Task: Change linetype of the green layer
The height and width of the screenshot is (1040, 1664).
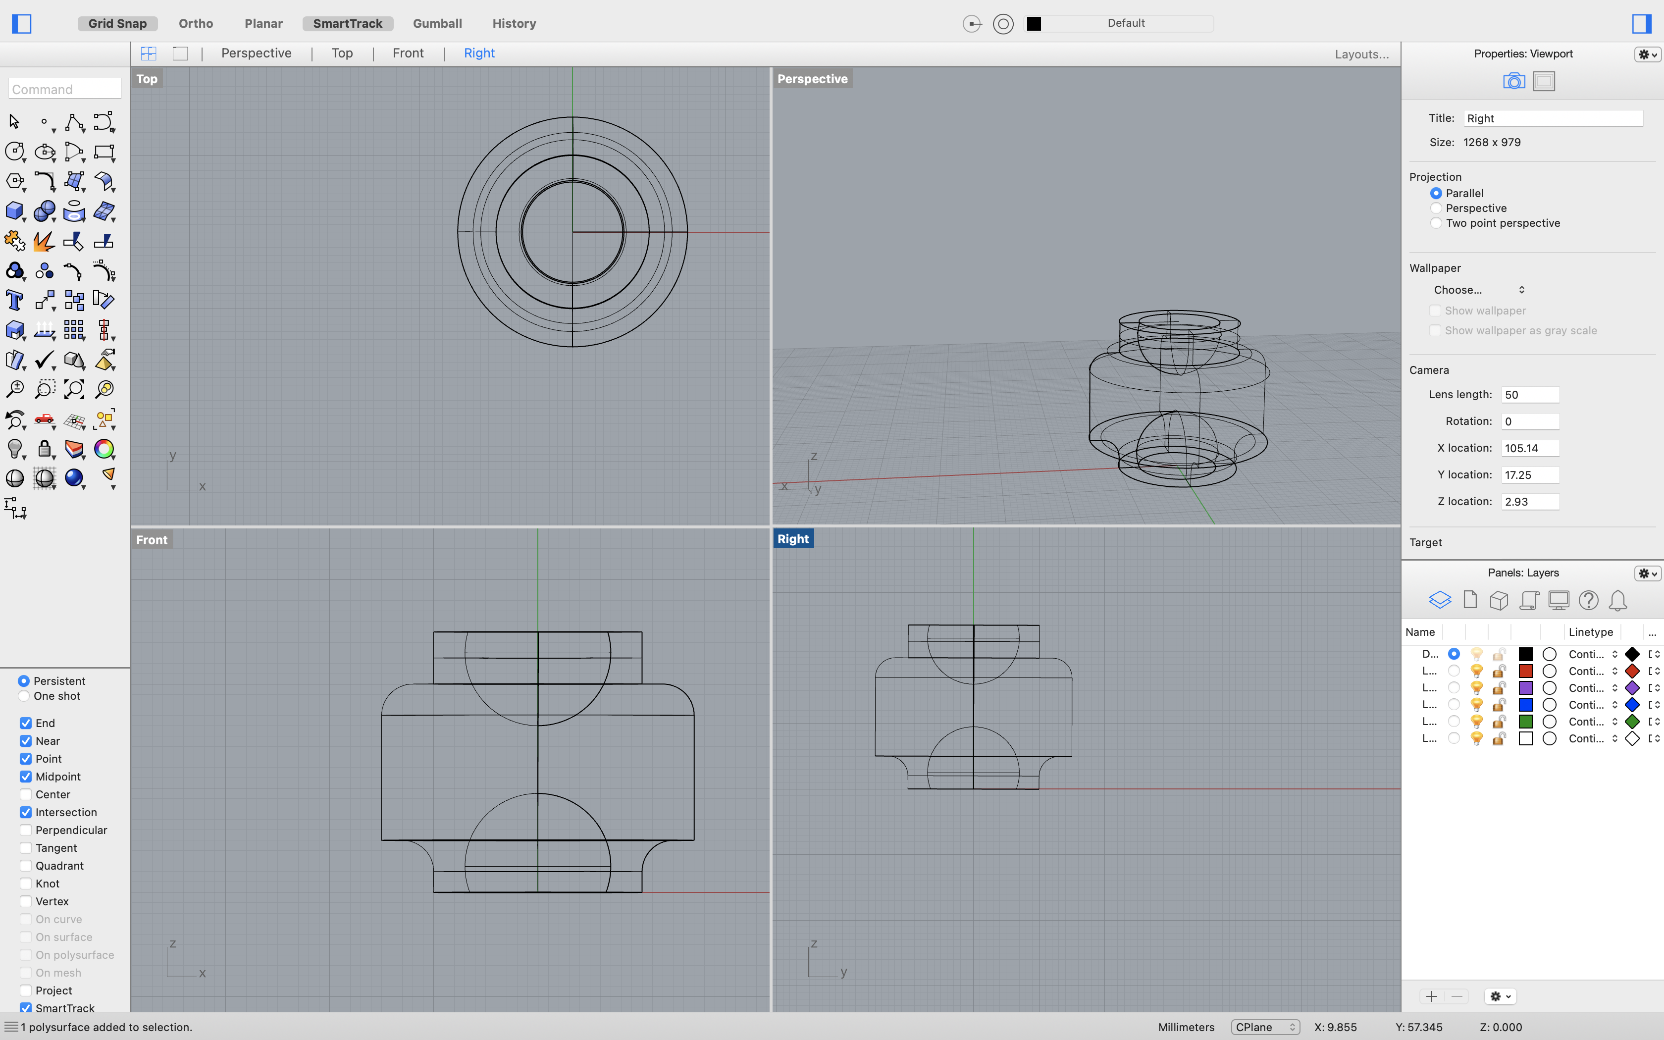Action: click(x=1593, y=722)
